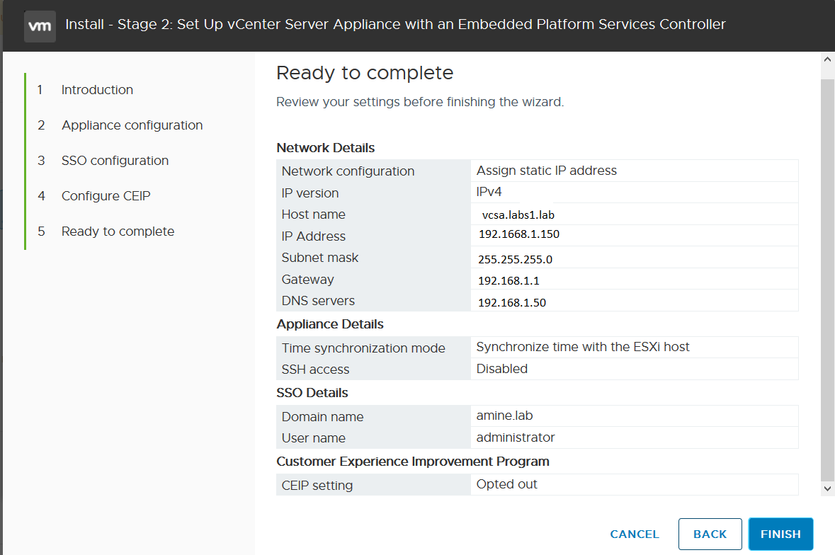The width and height of the screenshot is (835, 555).
Task: Click the scrollbar up arrow
Action: pyautogui.click(x=827, y=59)
